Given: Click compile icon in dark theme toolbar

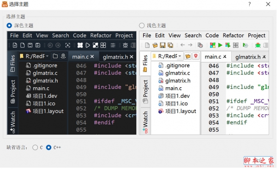Looking at the screenshot, I should 80,45.
